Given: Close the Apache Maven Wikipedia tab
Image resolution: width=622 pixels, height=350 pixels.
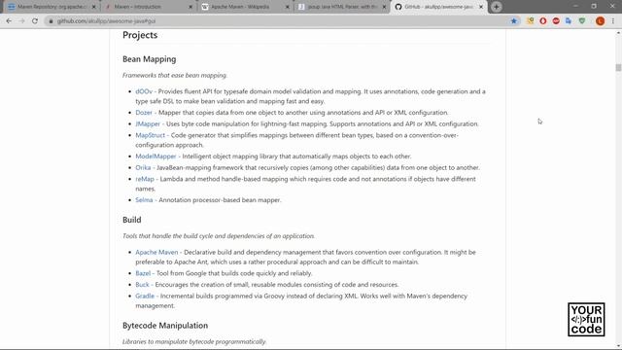Looking at the screenshot, I should pos(288,7).
